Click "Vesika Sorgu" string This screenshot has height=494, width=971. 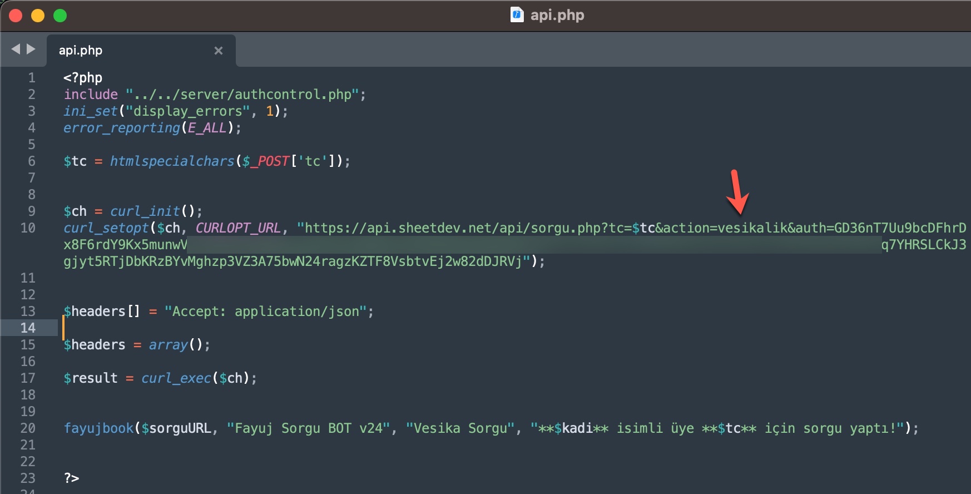click(460, 428)
